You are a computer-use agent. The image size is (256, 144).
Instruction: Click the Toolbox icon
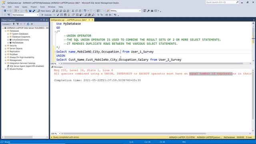[152, 11]
